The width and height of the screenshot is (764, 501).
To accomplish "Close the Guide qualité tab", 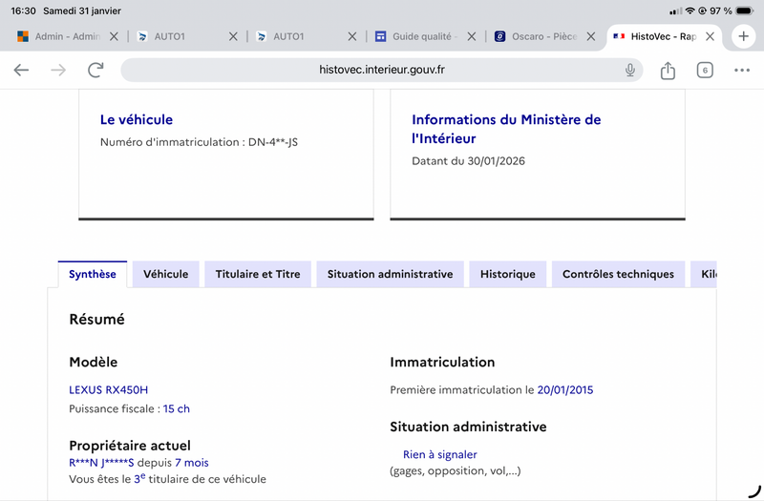I will click(x=472, y=36).
